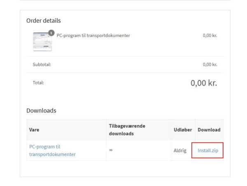Click the Download column header
Viewport: 247px width, 186px height.
[209, 130]
